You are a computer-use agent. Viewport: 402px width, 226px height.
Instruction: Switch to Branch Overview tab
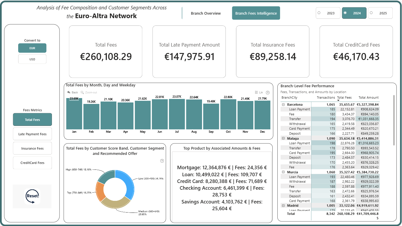tap(206, 13)
